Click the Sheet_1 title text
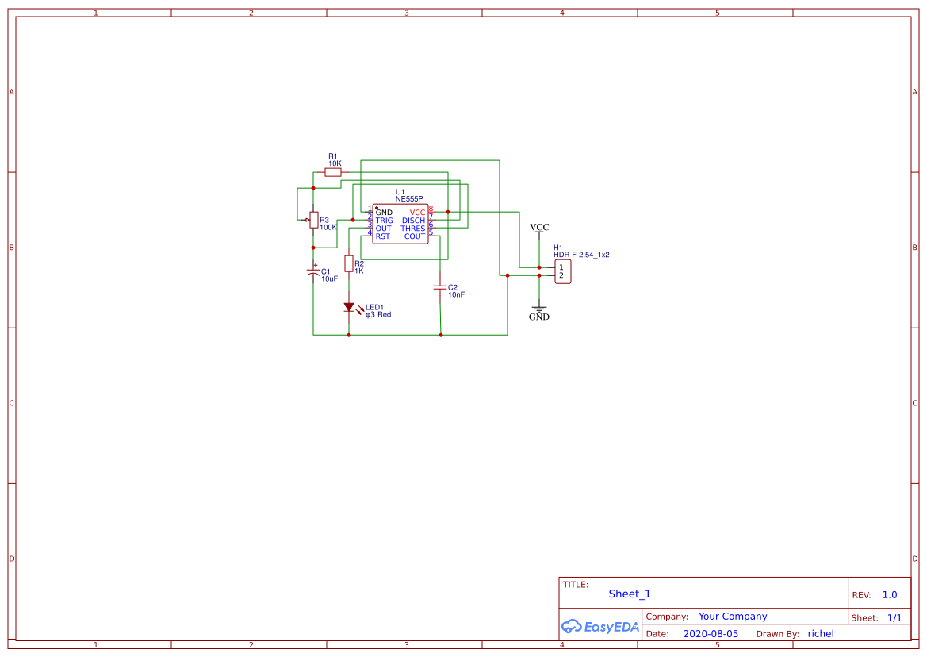927x657 pixels. tap(629, 594)
